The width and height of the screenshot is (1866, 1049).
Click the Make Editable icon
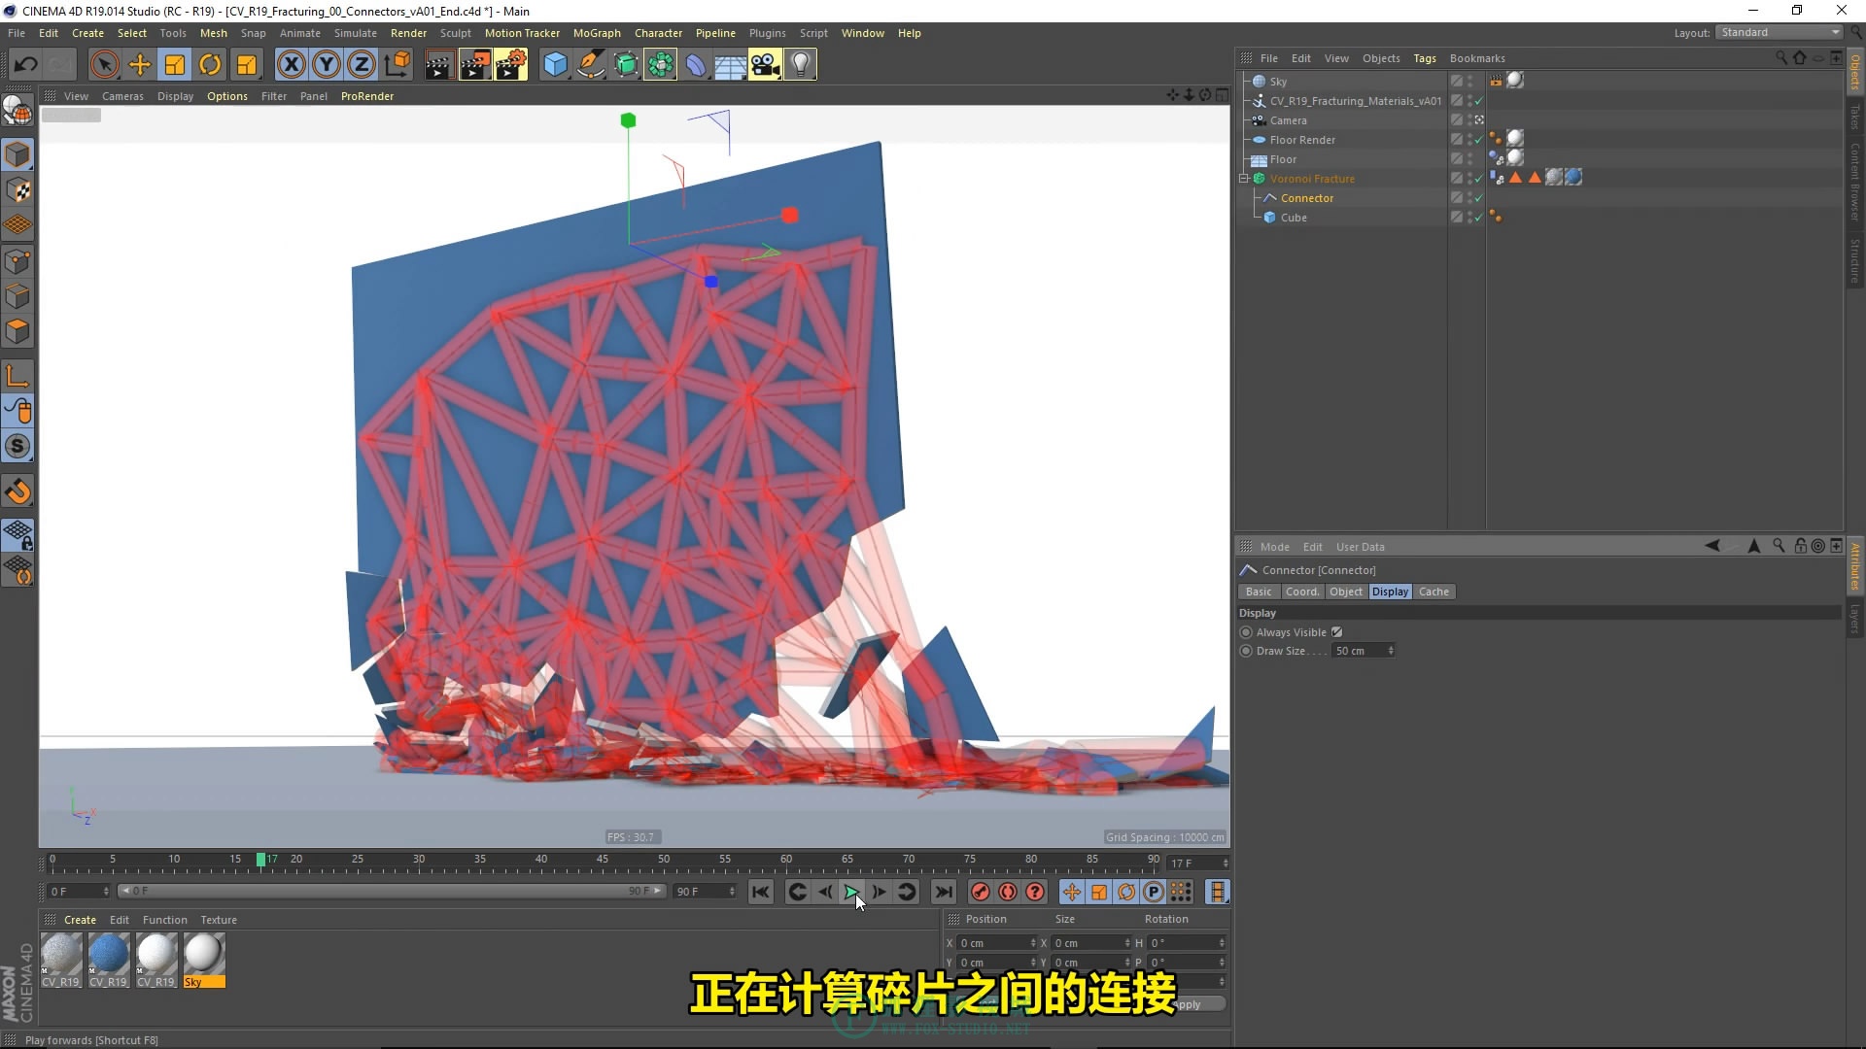(x=17, y=112)
